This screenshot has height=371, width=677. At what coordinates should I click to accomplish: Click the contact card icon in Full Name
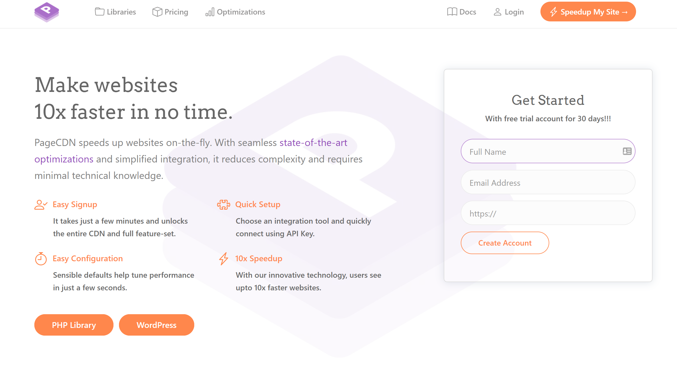pos(627,151)
